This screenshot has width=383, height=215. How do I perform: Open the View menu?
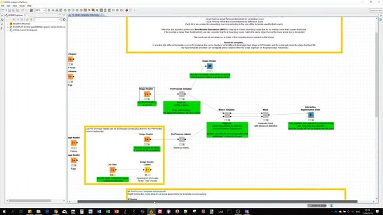(15, 5)
